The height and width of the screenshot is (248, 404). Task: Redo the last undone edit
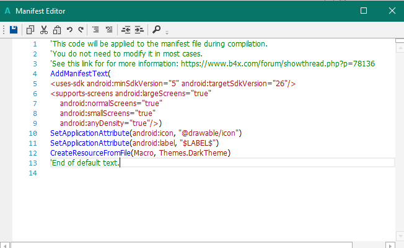[80, 29]
